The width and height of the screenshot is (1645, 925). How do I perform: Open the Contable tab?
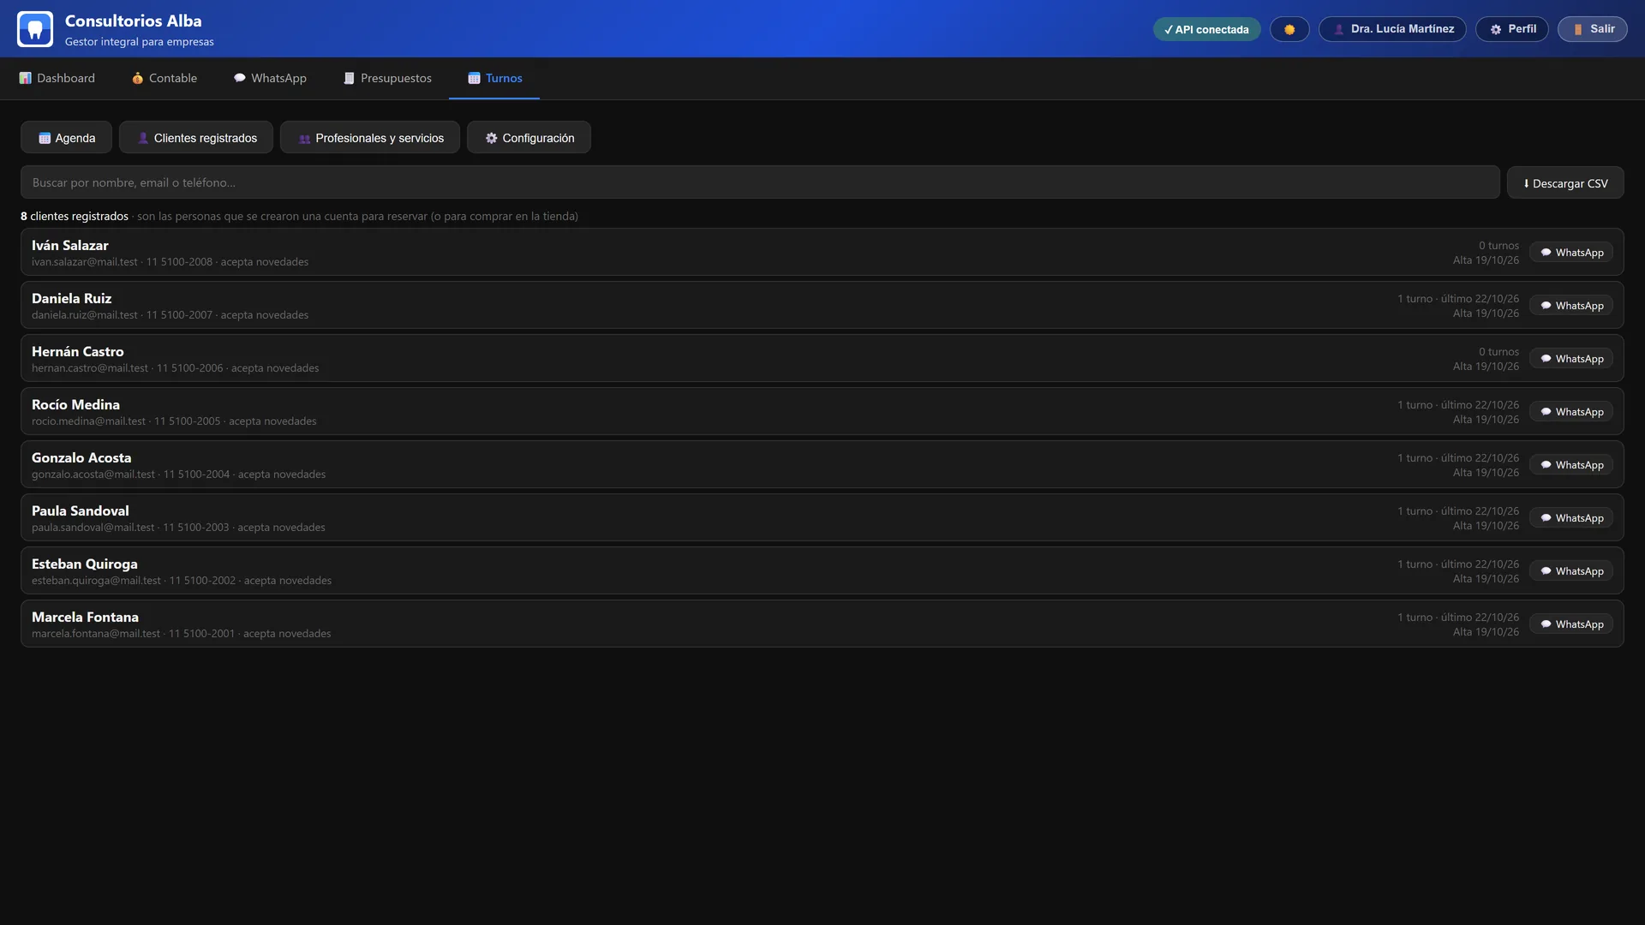point(164,78)
